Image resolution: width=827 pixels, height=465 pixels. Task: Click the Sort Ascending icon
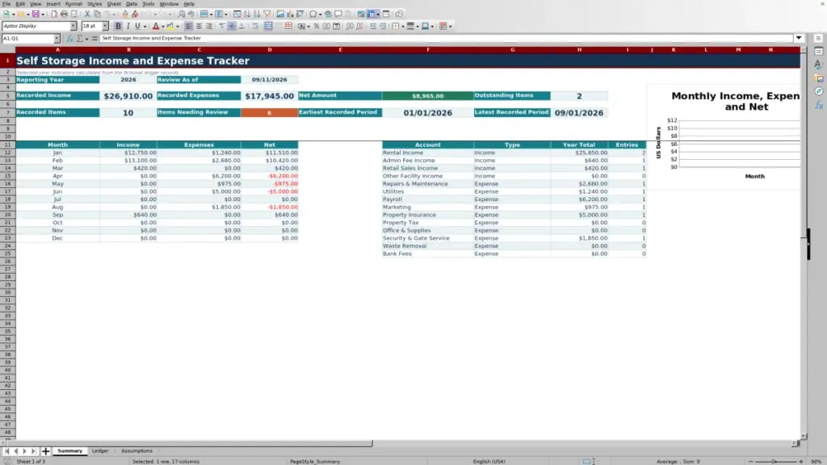(x=247, y=14)
